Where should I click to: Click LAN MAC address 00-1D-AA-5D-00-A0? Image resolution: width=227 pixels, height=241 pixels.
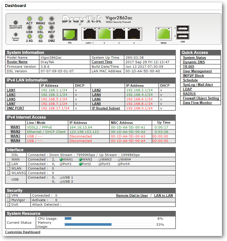(x=143, y=71)
